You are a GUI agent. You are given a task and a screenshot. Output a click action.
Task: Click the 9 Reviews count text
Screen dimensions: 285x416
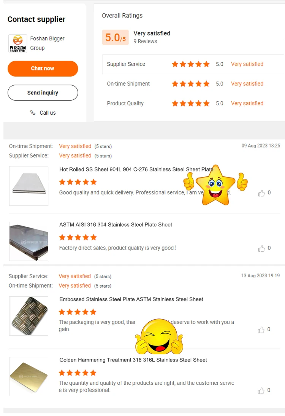tap(145, 42)
